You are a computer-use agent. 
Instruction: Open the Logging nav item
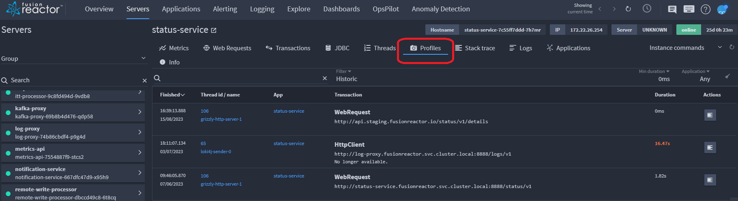click(262, 9)
